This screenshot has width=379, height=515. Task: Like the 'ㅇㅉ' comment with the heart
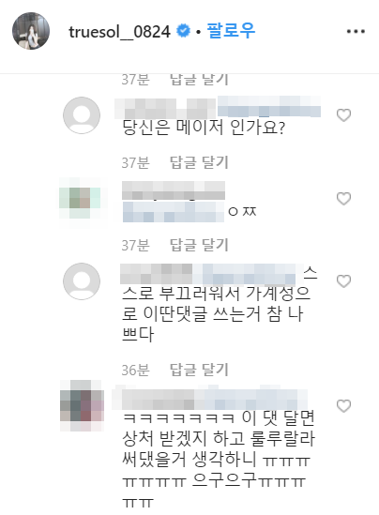click(x=344, y=198)
